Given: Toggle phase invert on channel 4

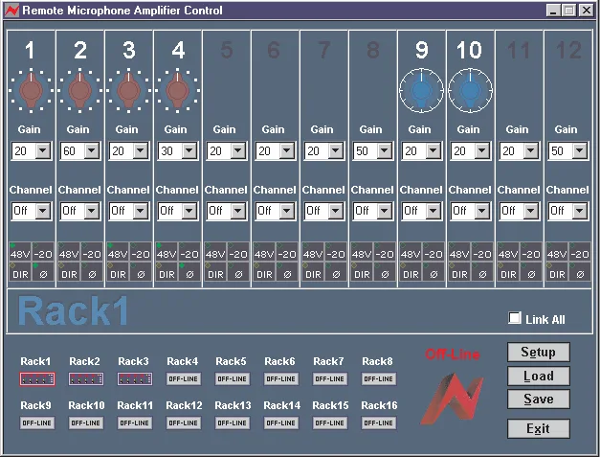Looking at the screenshot, I should point(189,271).
